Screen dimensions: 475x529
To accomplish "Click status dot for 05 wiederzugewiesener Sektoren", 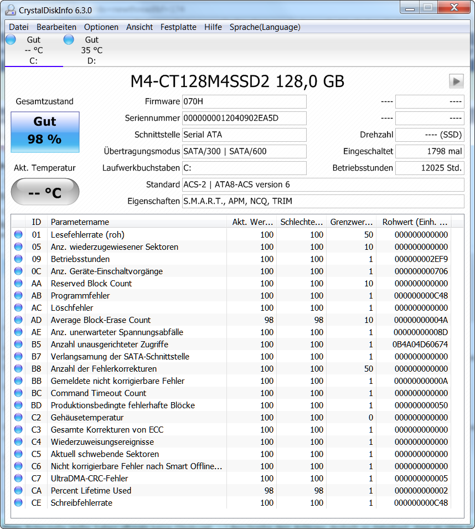I will [18, 246].
